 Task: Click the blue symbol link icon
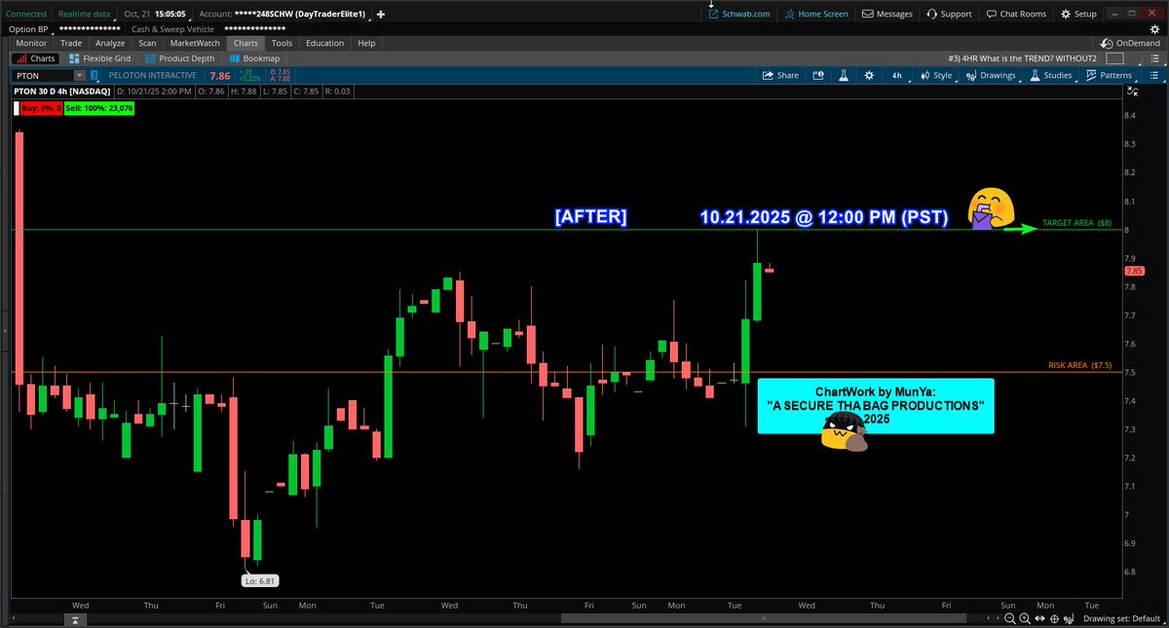tap(94, 75)
